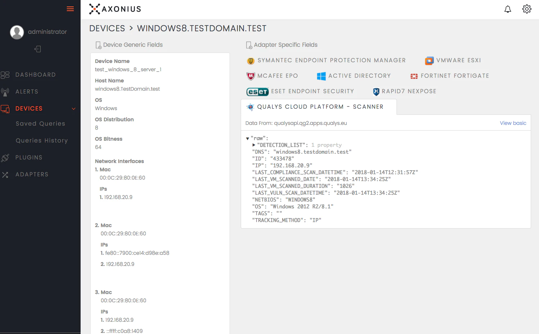Open Saved Queries submenu item
Screen dimensions: 539x334
click(x=41, y=124)
